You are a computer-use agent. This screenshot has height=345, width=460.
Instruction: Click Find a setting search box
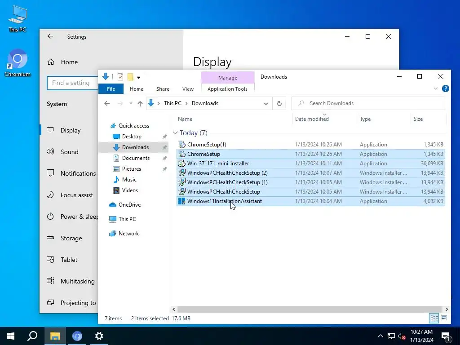coord(72,83)
